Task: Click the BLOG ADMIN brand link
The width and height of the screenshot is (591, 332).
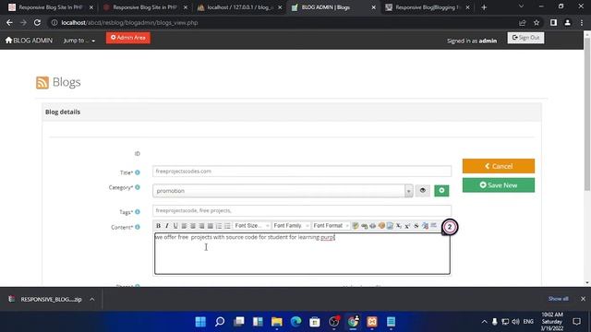Action: 29,41
